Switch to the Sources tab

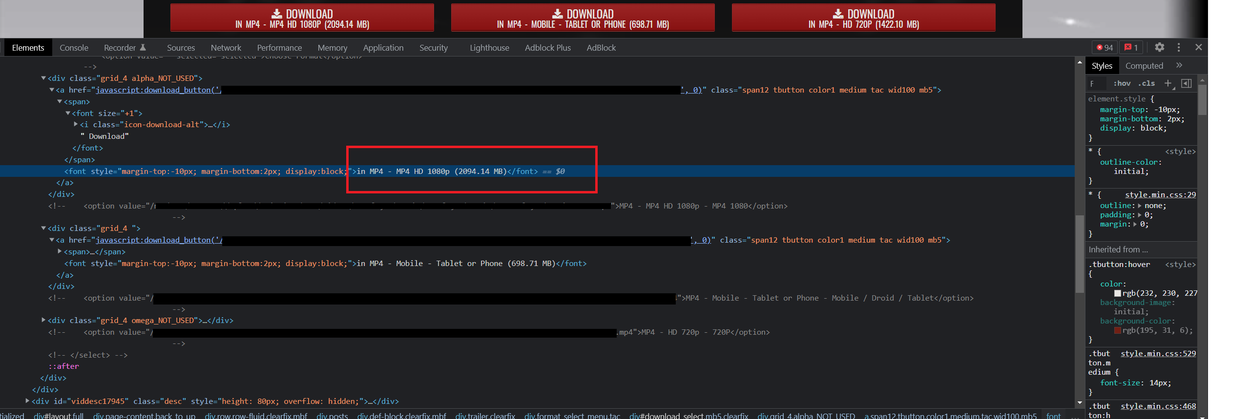pos(181,48)
